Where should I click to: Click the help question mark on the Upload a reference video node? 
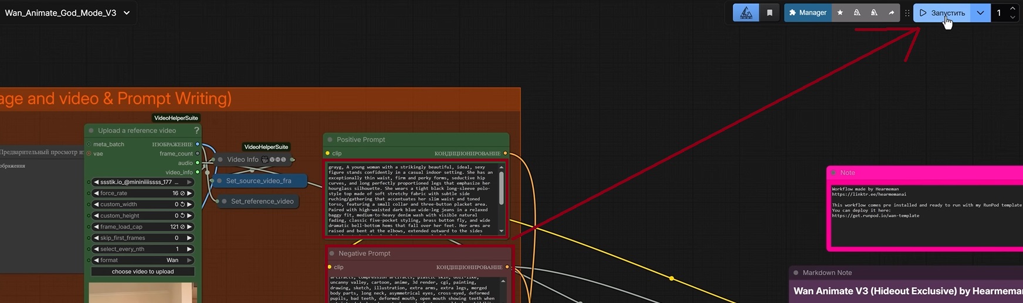pyautogui.click(x=197, y=130)
